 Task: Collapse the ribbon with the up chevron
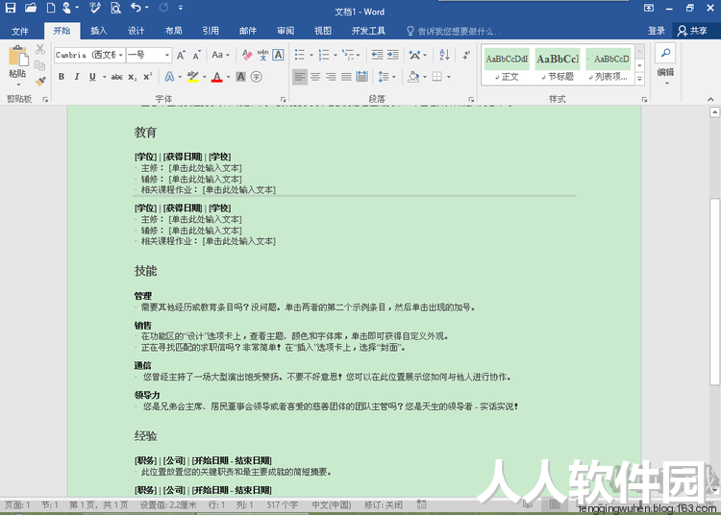click(x=710, y=99)
